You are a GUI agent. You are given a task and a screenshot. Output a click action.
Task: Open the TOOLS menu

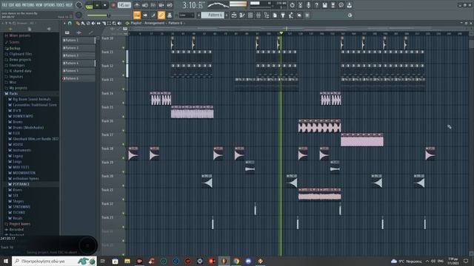click(x=61, y=5)
